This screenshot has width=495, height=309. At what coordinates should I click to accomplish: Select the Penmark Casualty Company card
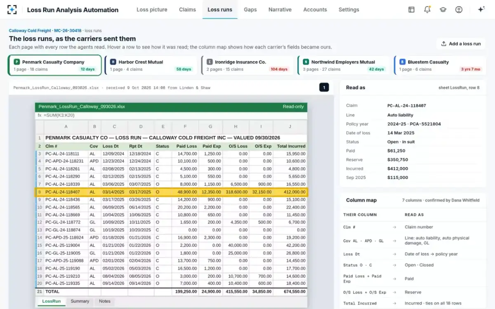click(x=54, y=66)
